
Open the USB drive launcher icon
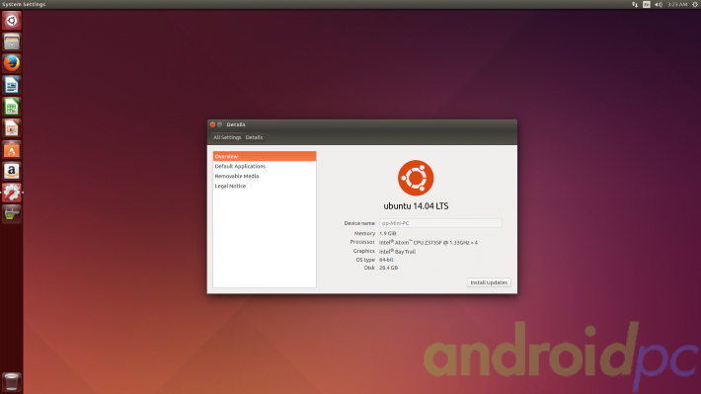pyautogui.click(x=12, y=213)
